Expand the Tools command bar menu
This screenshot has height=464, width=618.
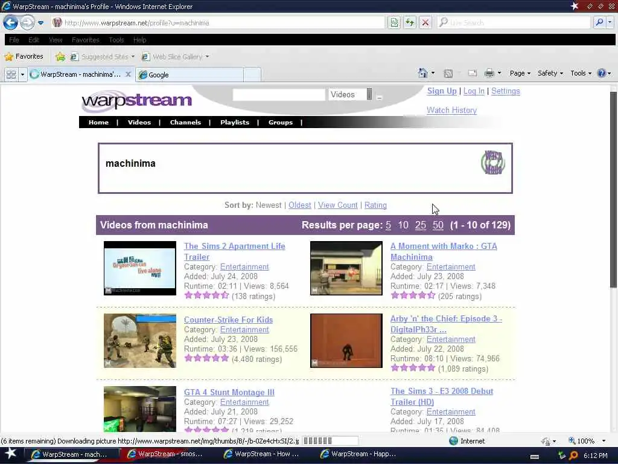tap(581, 73)
